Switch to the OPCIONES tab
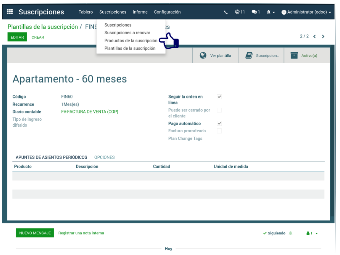The height and width of the screenshot is (255, 340). point(104,157)
